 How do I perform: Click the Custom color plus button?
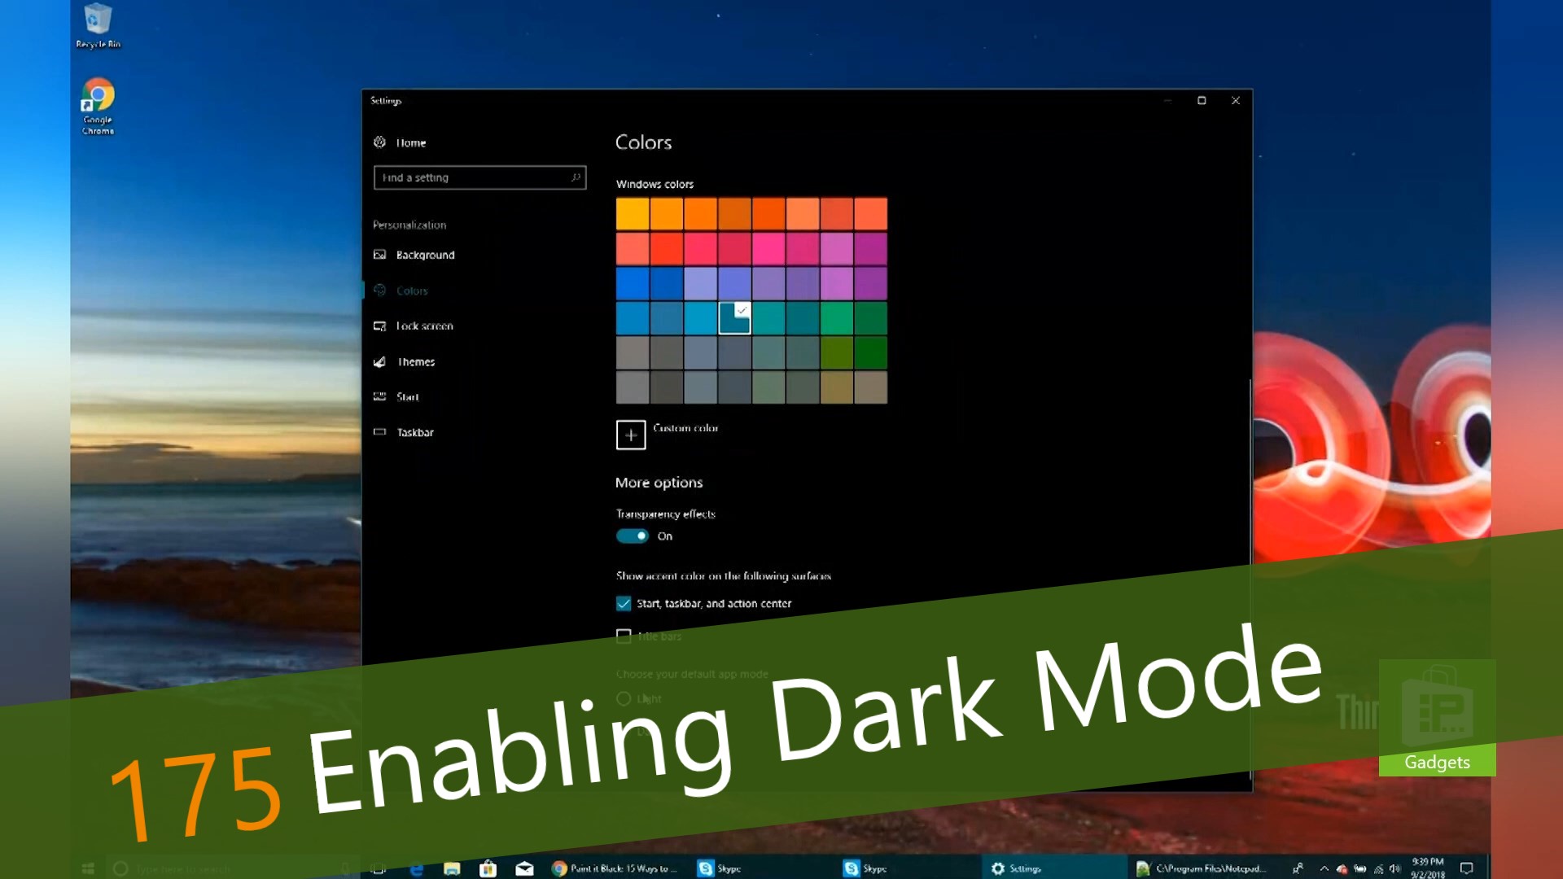click(x=631, y=435)
